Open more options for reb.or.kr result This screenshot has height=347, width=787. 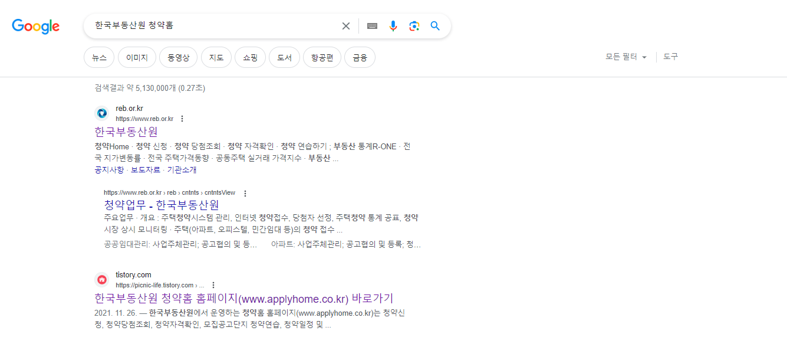click(x=182, y=119)
